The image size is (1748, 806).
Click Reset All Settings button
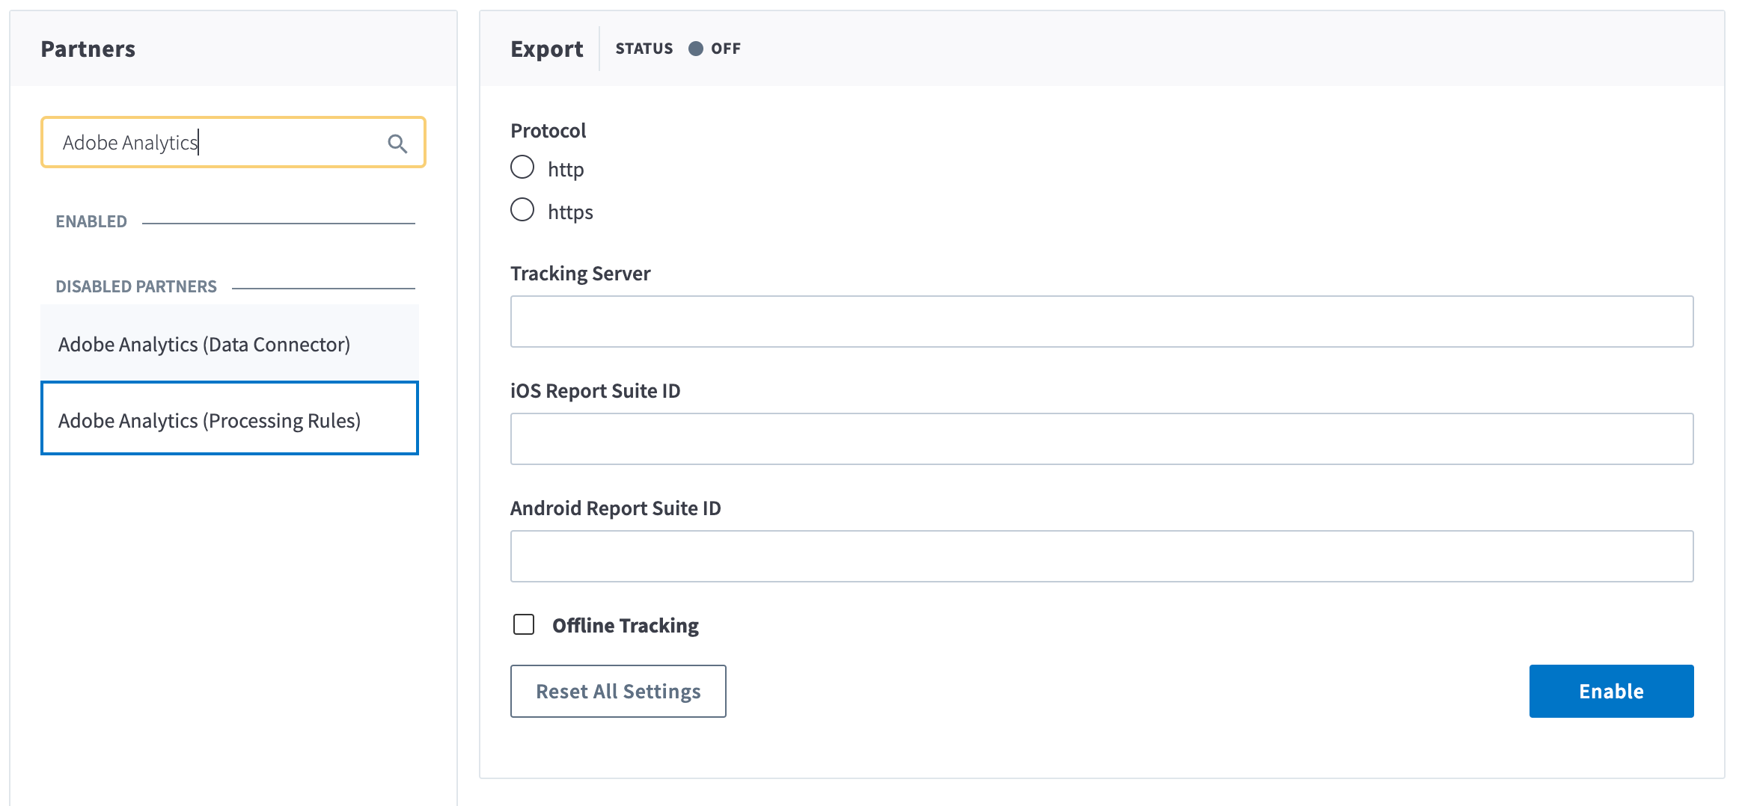coord(618,691)
